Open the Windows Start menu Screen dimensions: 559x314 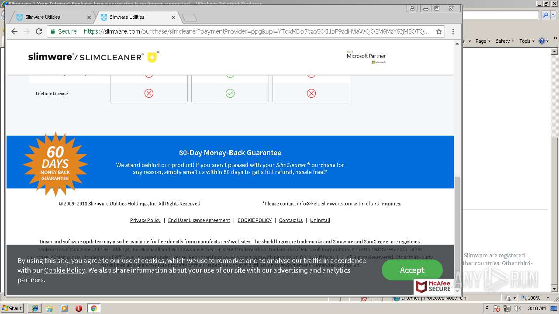tap(12, 308)
